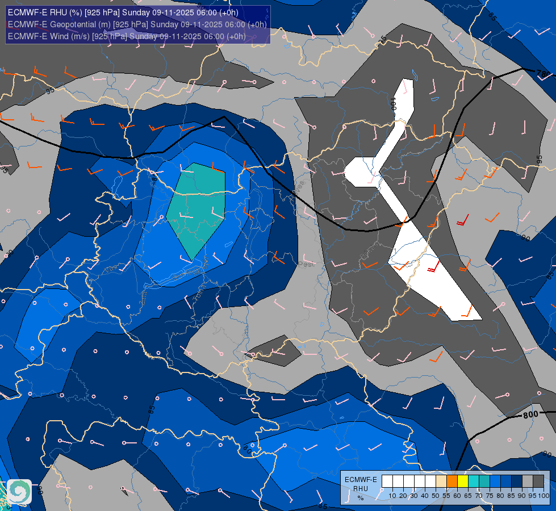556x511 pixels.
Task: Click the 780 geopotential contour label
Action: click(544, 74)
